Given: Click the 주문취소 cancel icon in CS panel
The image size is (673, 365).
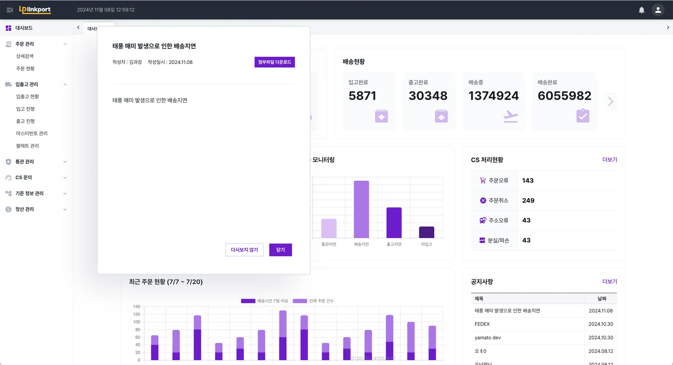Looking at the screenshot, I should (x=483, y=200).
